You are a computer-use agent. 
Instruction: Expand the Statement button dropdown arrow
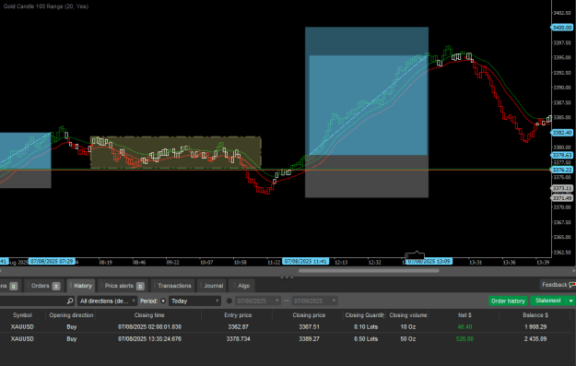click(570, 301)
